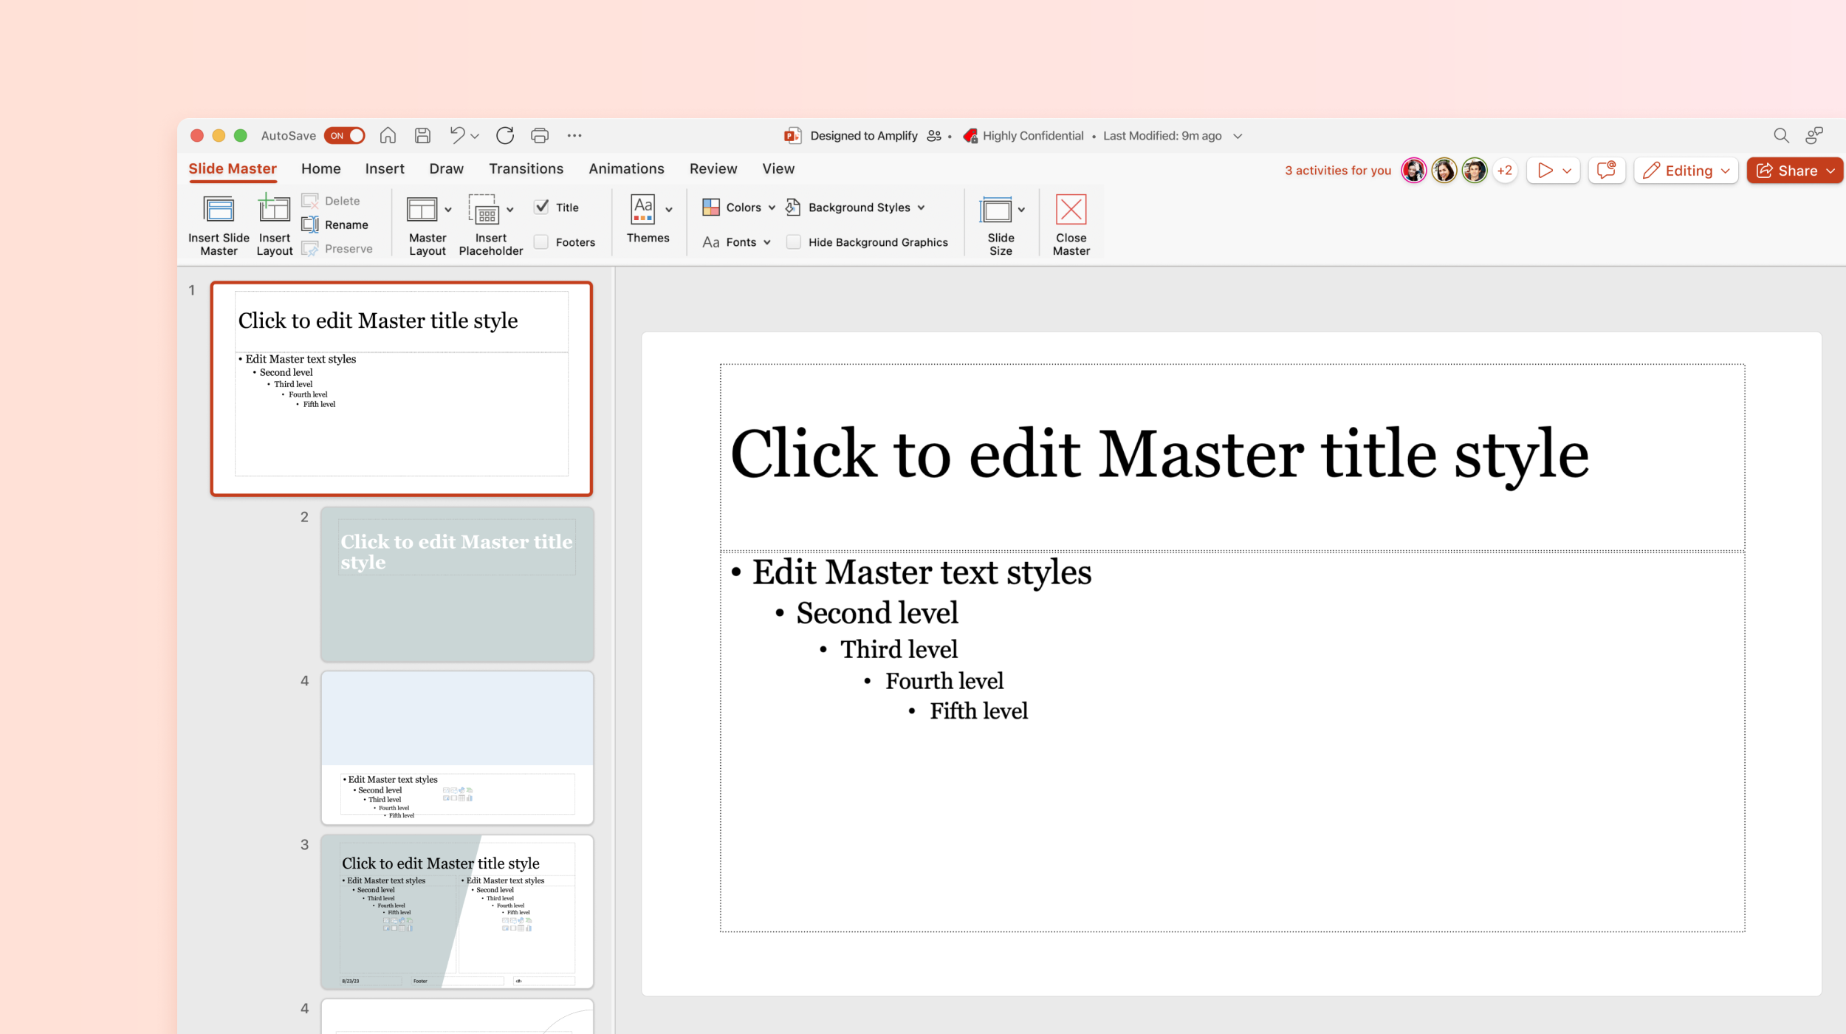
Task: Switch to the Transitions tab
Action: (526, 168)
